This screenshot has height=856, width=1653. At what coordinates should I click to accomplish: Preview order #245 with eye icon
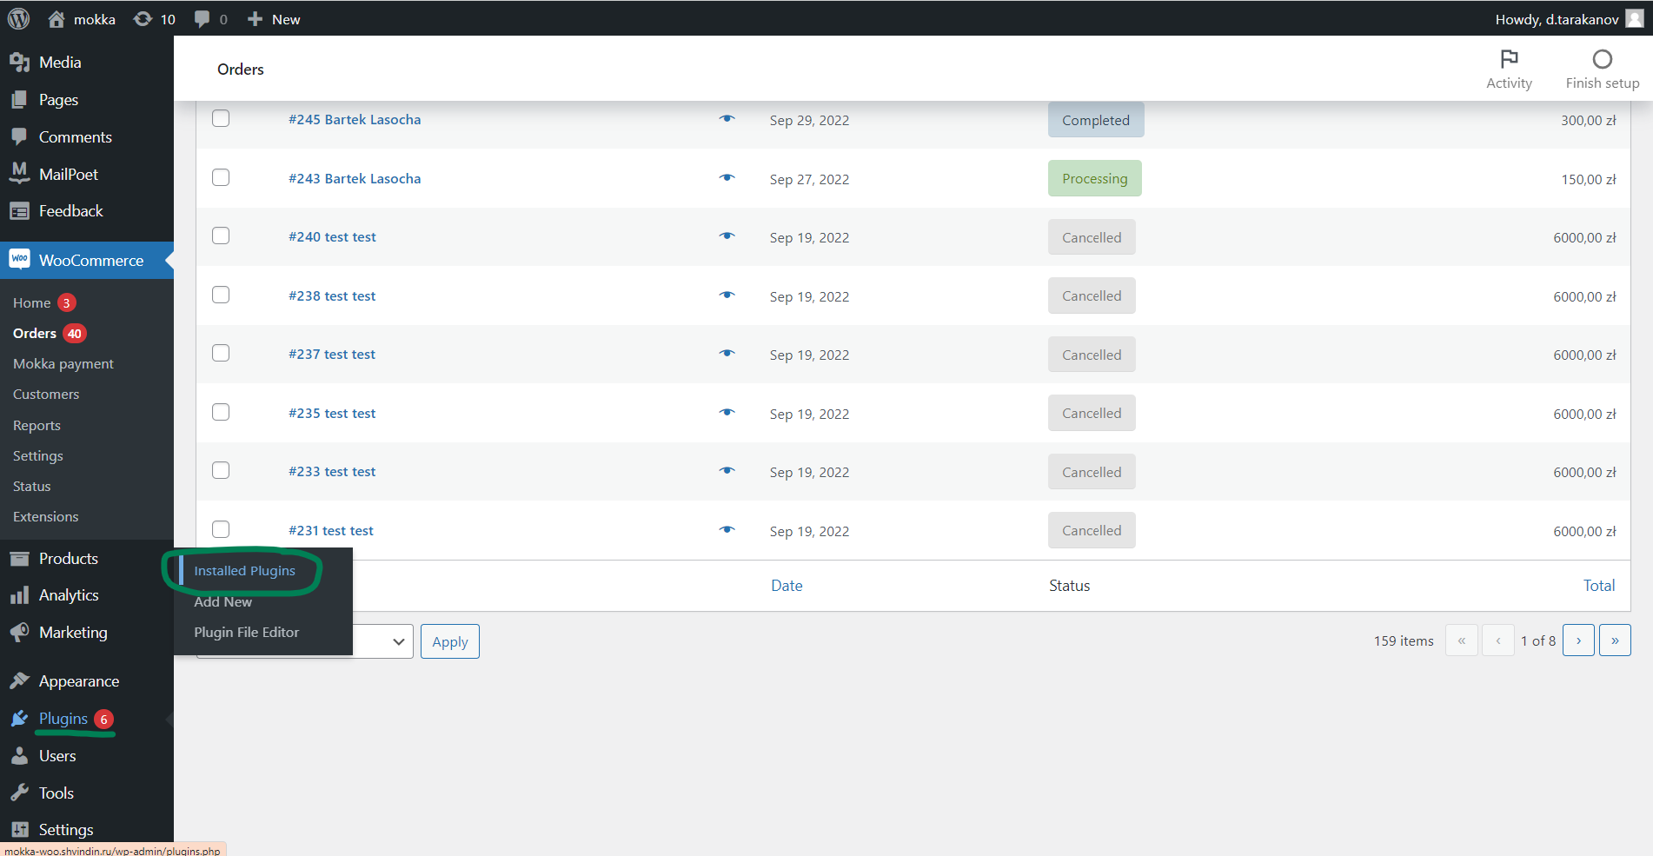click(x=727, y=119)
